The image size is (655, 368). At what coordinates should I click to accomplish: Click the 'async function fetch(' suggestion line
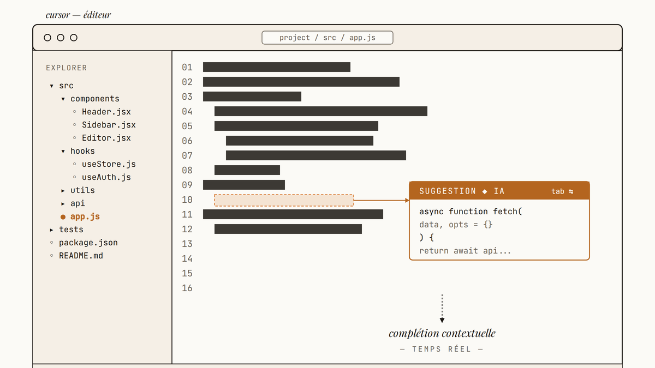(x=471, y=212)
